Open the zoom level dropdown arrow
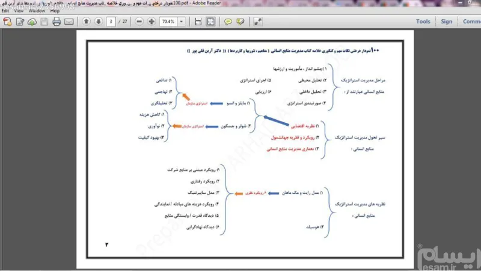481x271 pixels. [x=182, y=22]
